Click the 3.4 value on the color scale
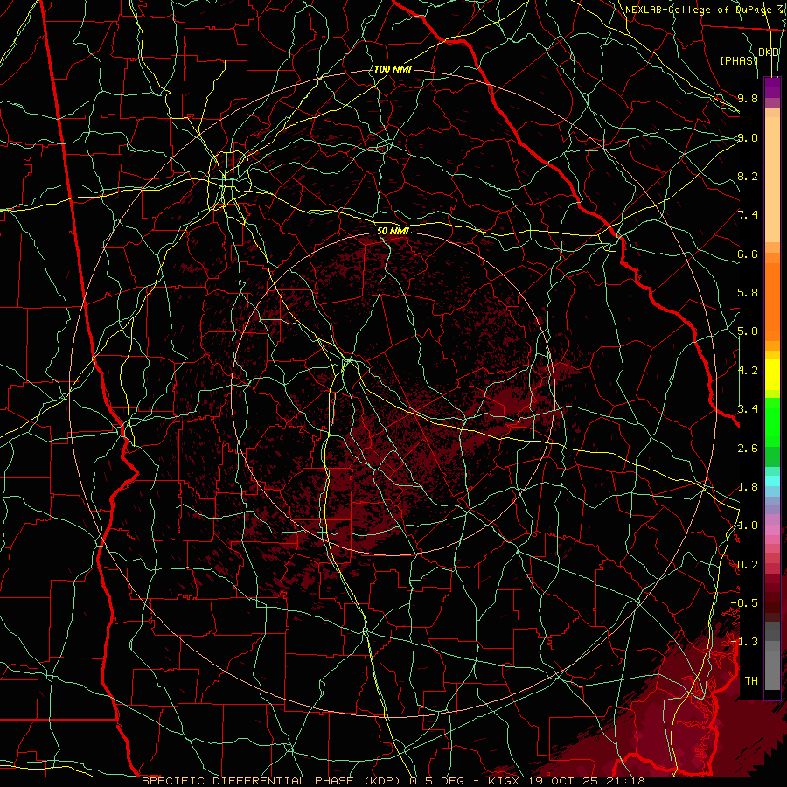787x787 pixels. [748, 408]
